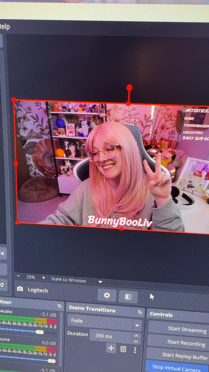Image resolution: width=209 pixels, height=372 pixels.
Task: Open source Properties with the gear button
Action: tap(107, 295)
